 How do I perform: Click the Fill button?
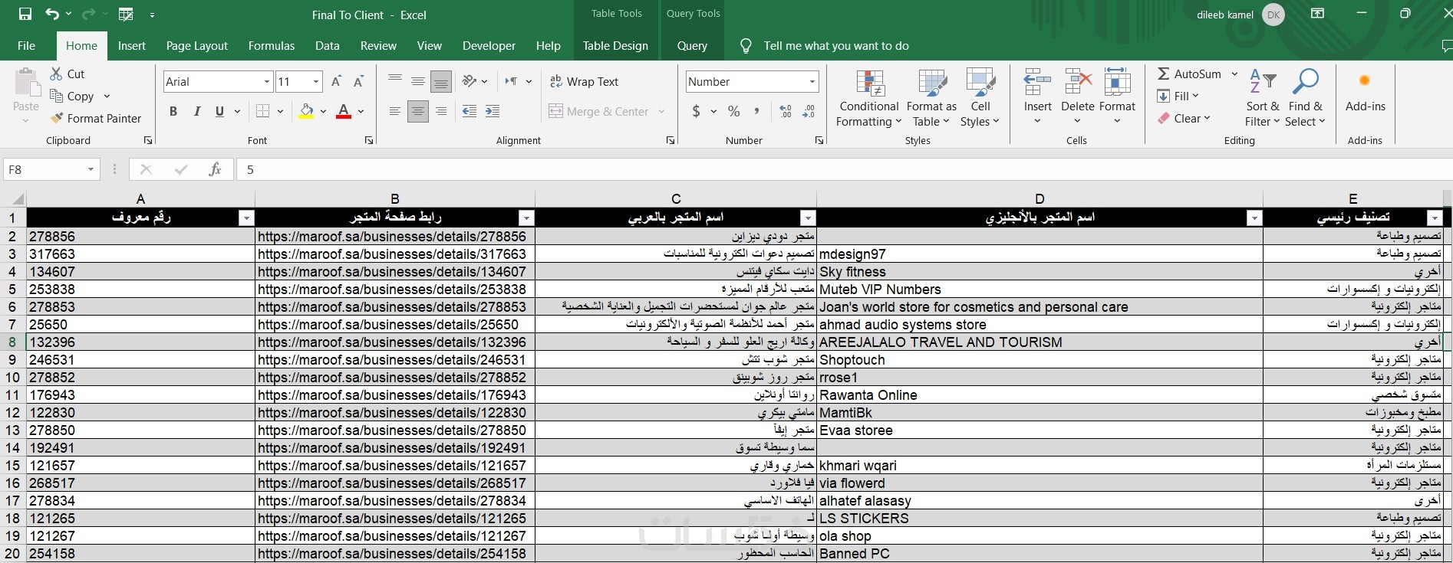coord(1178,96)
